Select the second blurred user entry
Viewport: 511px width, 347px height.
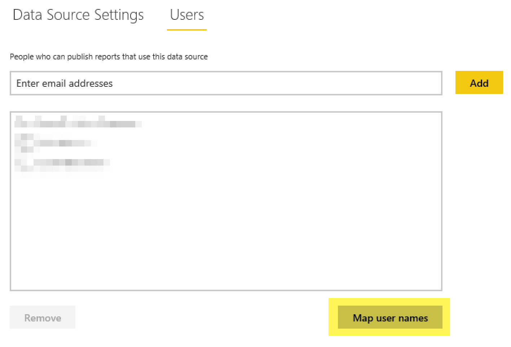coord(54,143)
